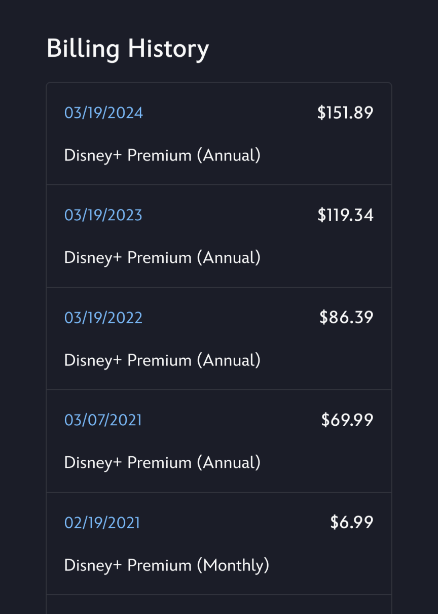Viewport: 438px width, 614px height.
Task: Open the 03/07/2021 invoice date link
Action: 103,420
